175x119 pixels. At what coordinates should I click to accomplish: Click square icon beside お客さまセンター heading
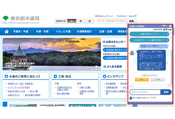[104, 42]
